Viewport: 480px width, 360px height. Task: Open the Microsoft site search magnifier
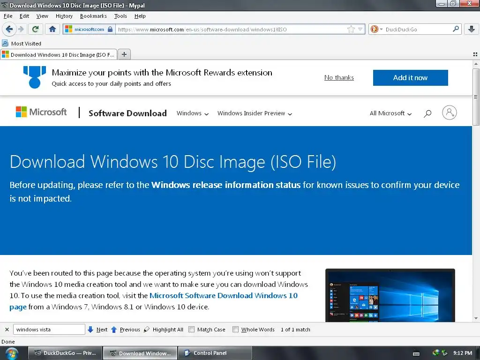[427, 113]
